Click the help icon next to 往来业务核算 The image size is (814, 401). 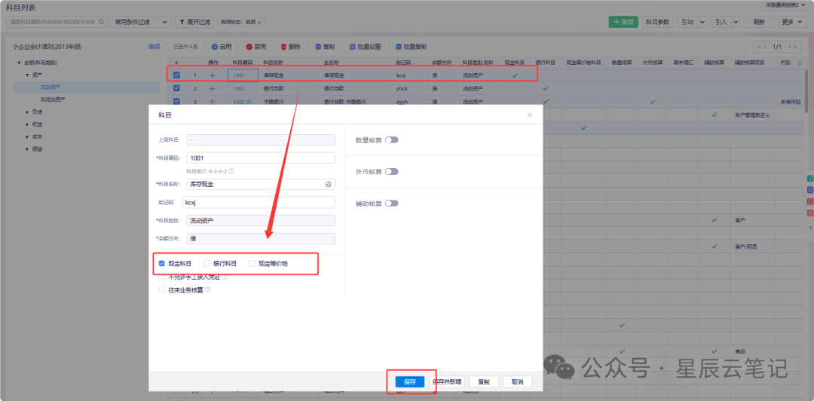[x=208, y=289]
